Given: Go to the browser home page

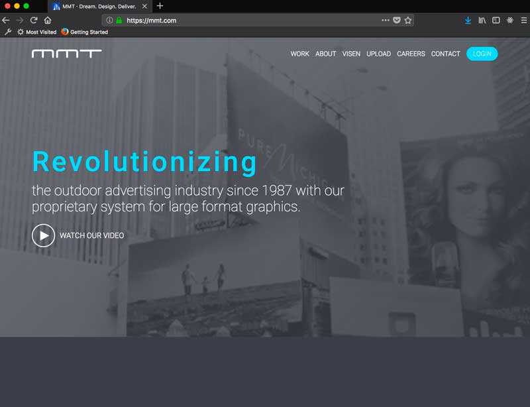Looking at the screenshot, I should point(48,21).
